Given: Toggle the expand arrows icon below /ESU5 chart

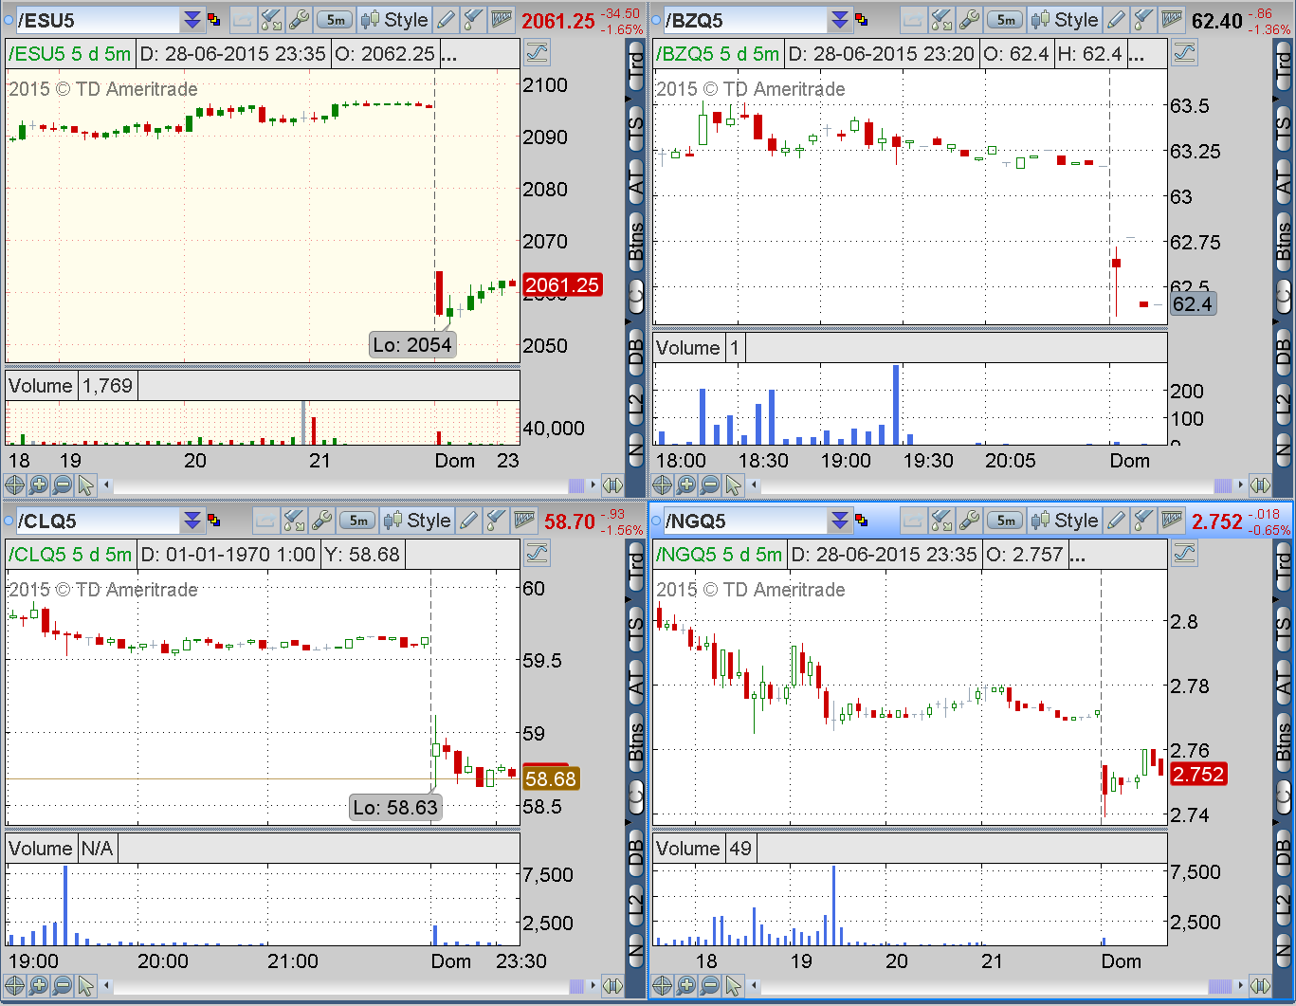Looking at the screenshot, I should pos(612,485).
